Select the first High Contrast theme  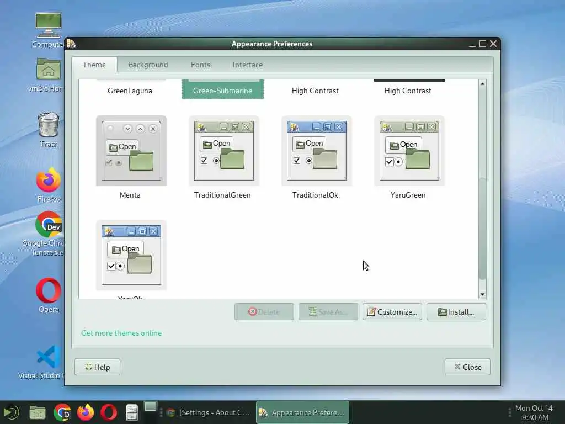315,91
